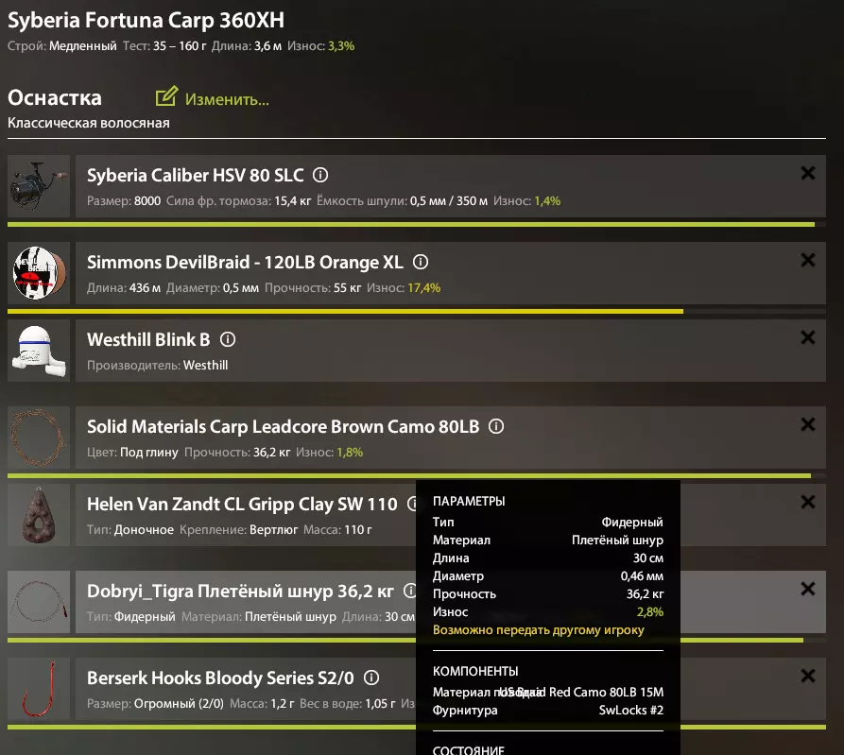Open info for Syberia Caliber HSV 80 SLC
Image resolution: width=844 pixels, height=755 pixels.
pyautogui.click(x=320, y=175)
